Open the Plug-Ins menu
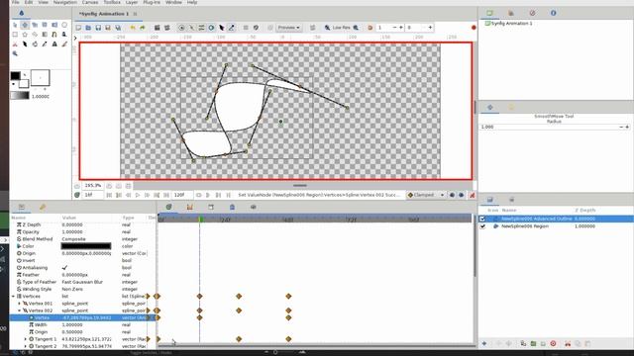Screen dimensions: 634x356 tap(152, 2)
